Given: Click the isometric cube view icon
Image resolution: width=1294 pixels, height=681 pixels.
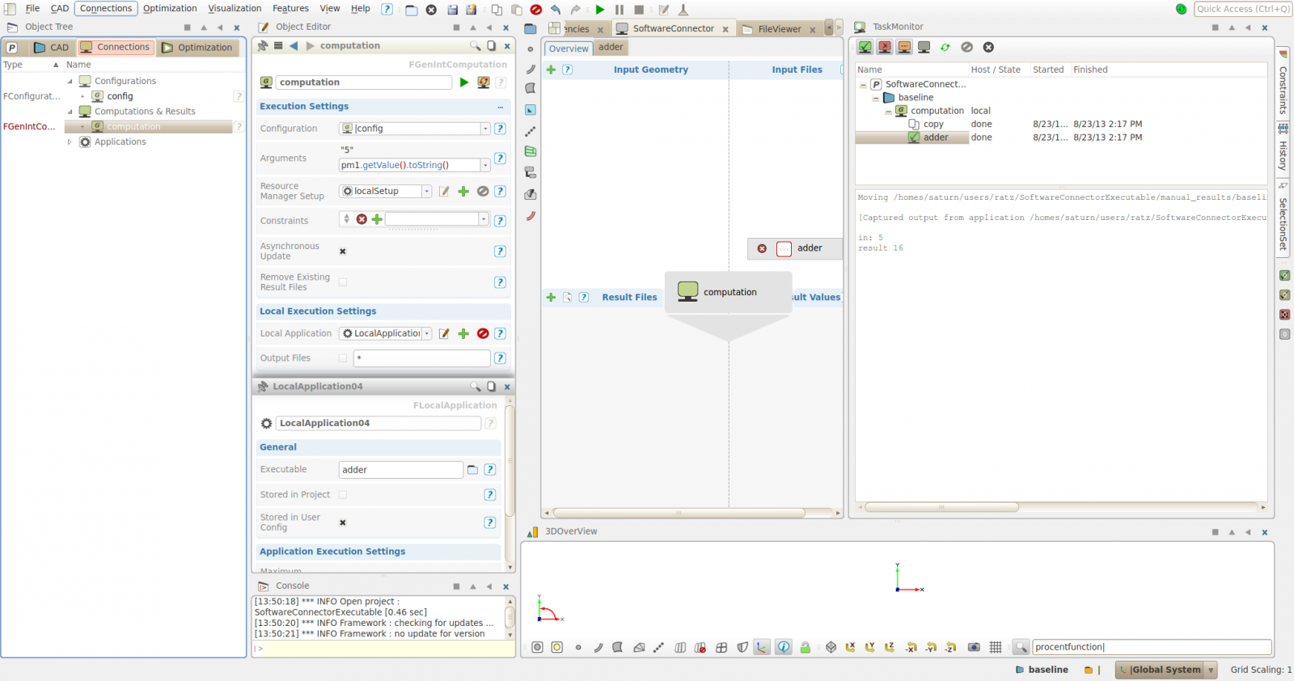Looking at the screenshot, I should (x=831, y=647).
